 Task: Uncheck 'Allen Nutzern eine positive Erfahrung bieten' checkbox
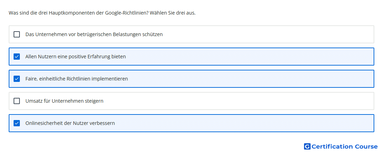tap(17, 57)
